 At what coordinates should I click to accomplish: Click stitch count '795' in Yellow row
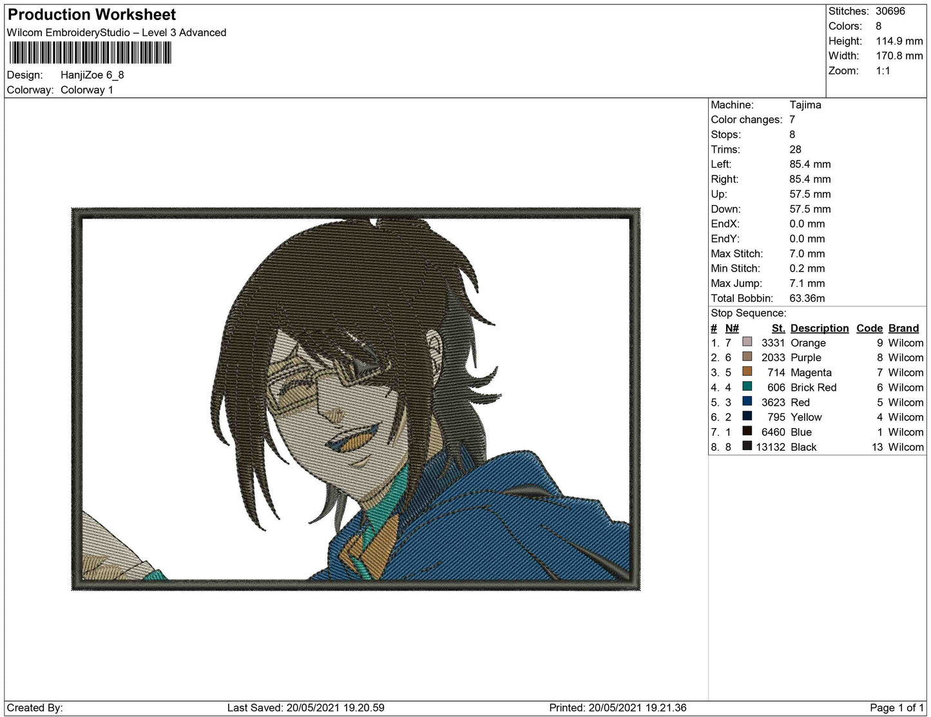pos(776,417)
